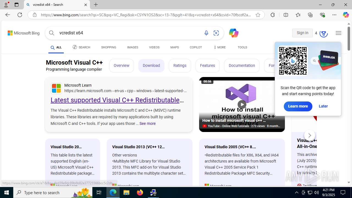Open the Extensions puzzle icon
352x198 pixels.
click(273, 15)
